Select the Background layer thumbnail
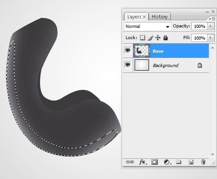Screen dimensions: 217x179 click(x=142, y=65)
